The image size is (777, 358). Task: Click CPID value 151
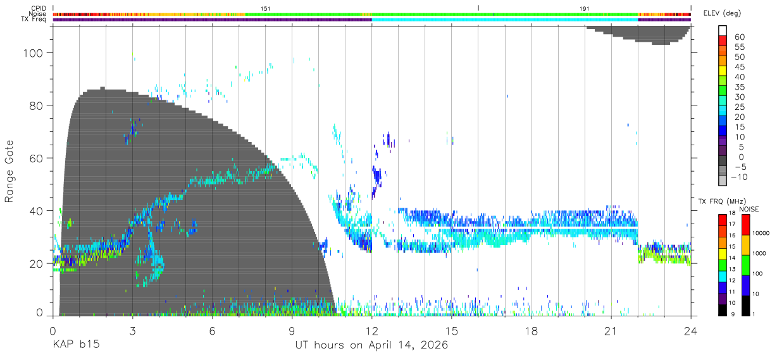click(x=266, y=8)
